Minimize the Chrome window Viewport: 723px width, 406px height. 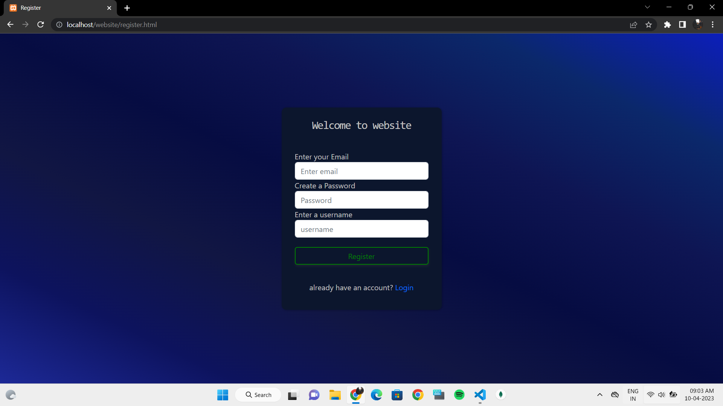pyautogui.click(x=669, y=7)
